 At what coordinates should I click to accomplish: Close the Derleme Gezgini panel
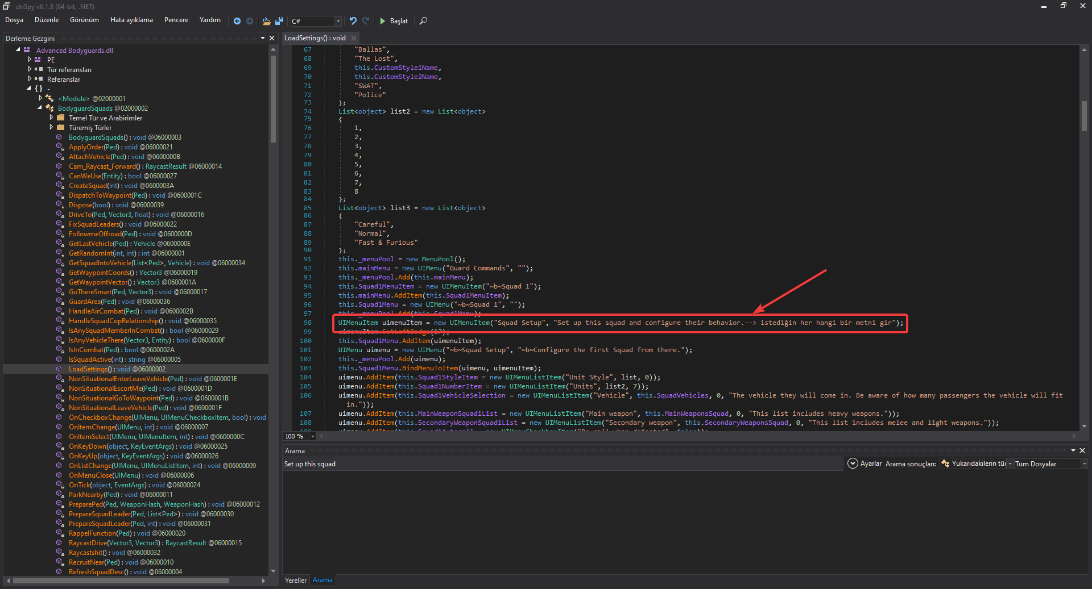272,38
